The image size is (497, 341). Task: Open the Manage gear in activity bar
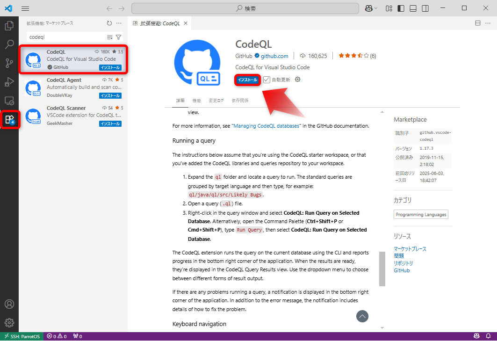pyautogui.click(x=9, y=323)
